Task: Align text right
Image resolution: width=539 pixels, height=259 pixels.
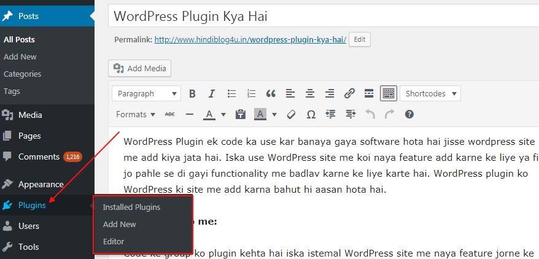Action: point(330,93)
